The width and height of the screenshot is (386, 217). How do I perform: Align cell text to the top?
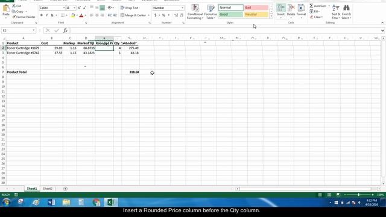click(x=92, y=8)
